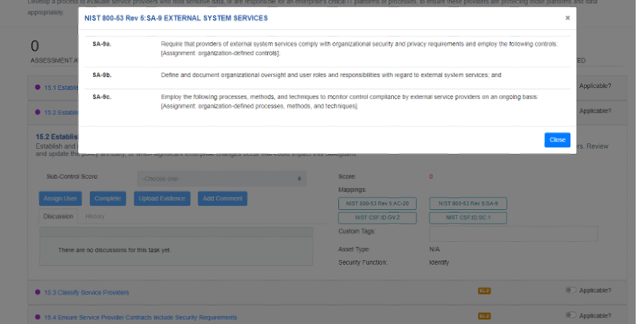Toggle Applicable switch for 15.3 Classify Service Providers
The width and height of the screenshot is (637, 324).
571,291
